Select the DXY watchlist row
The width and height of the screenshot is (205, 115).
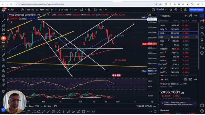[178, 41]
